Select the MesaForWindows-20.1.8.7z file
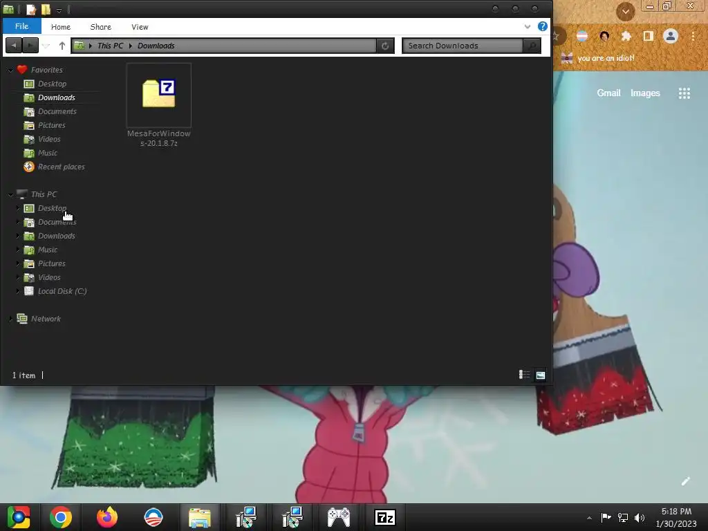Image resolution: width=708 pixels, height=531 pixels. (x=158, y=105)
